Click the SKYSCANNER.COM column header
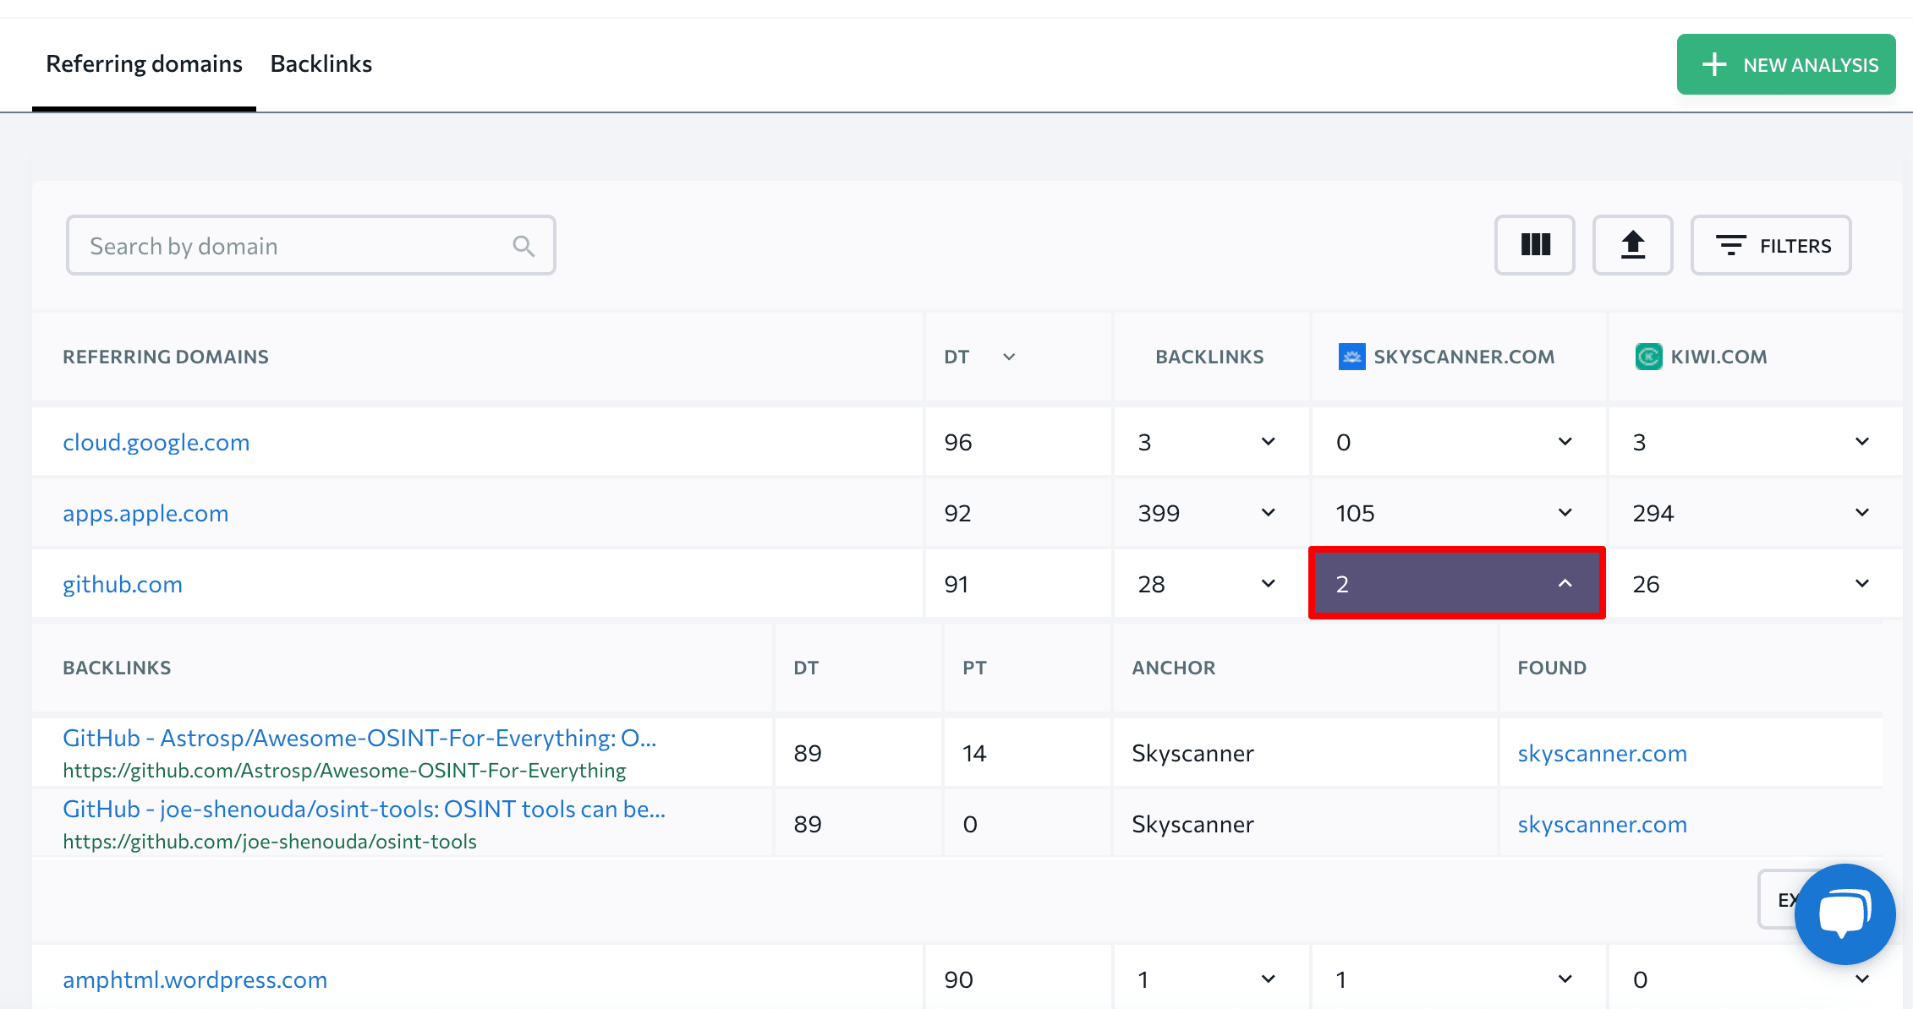 coord(1464,357)
